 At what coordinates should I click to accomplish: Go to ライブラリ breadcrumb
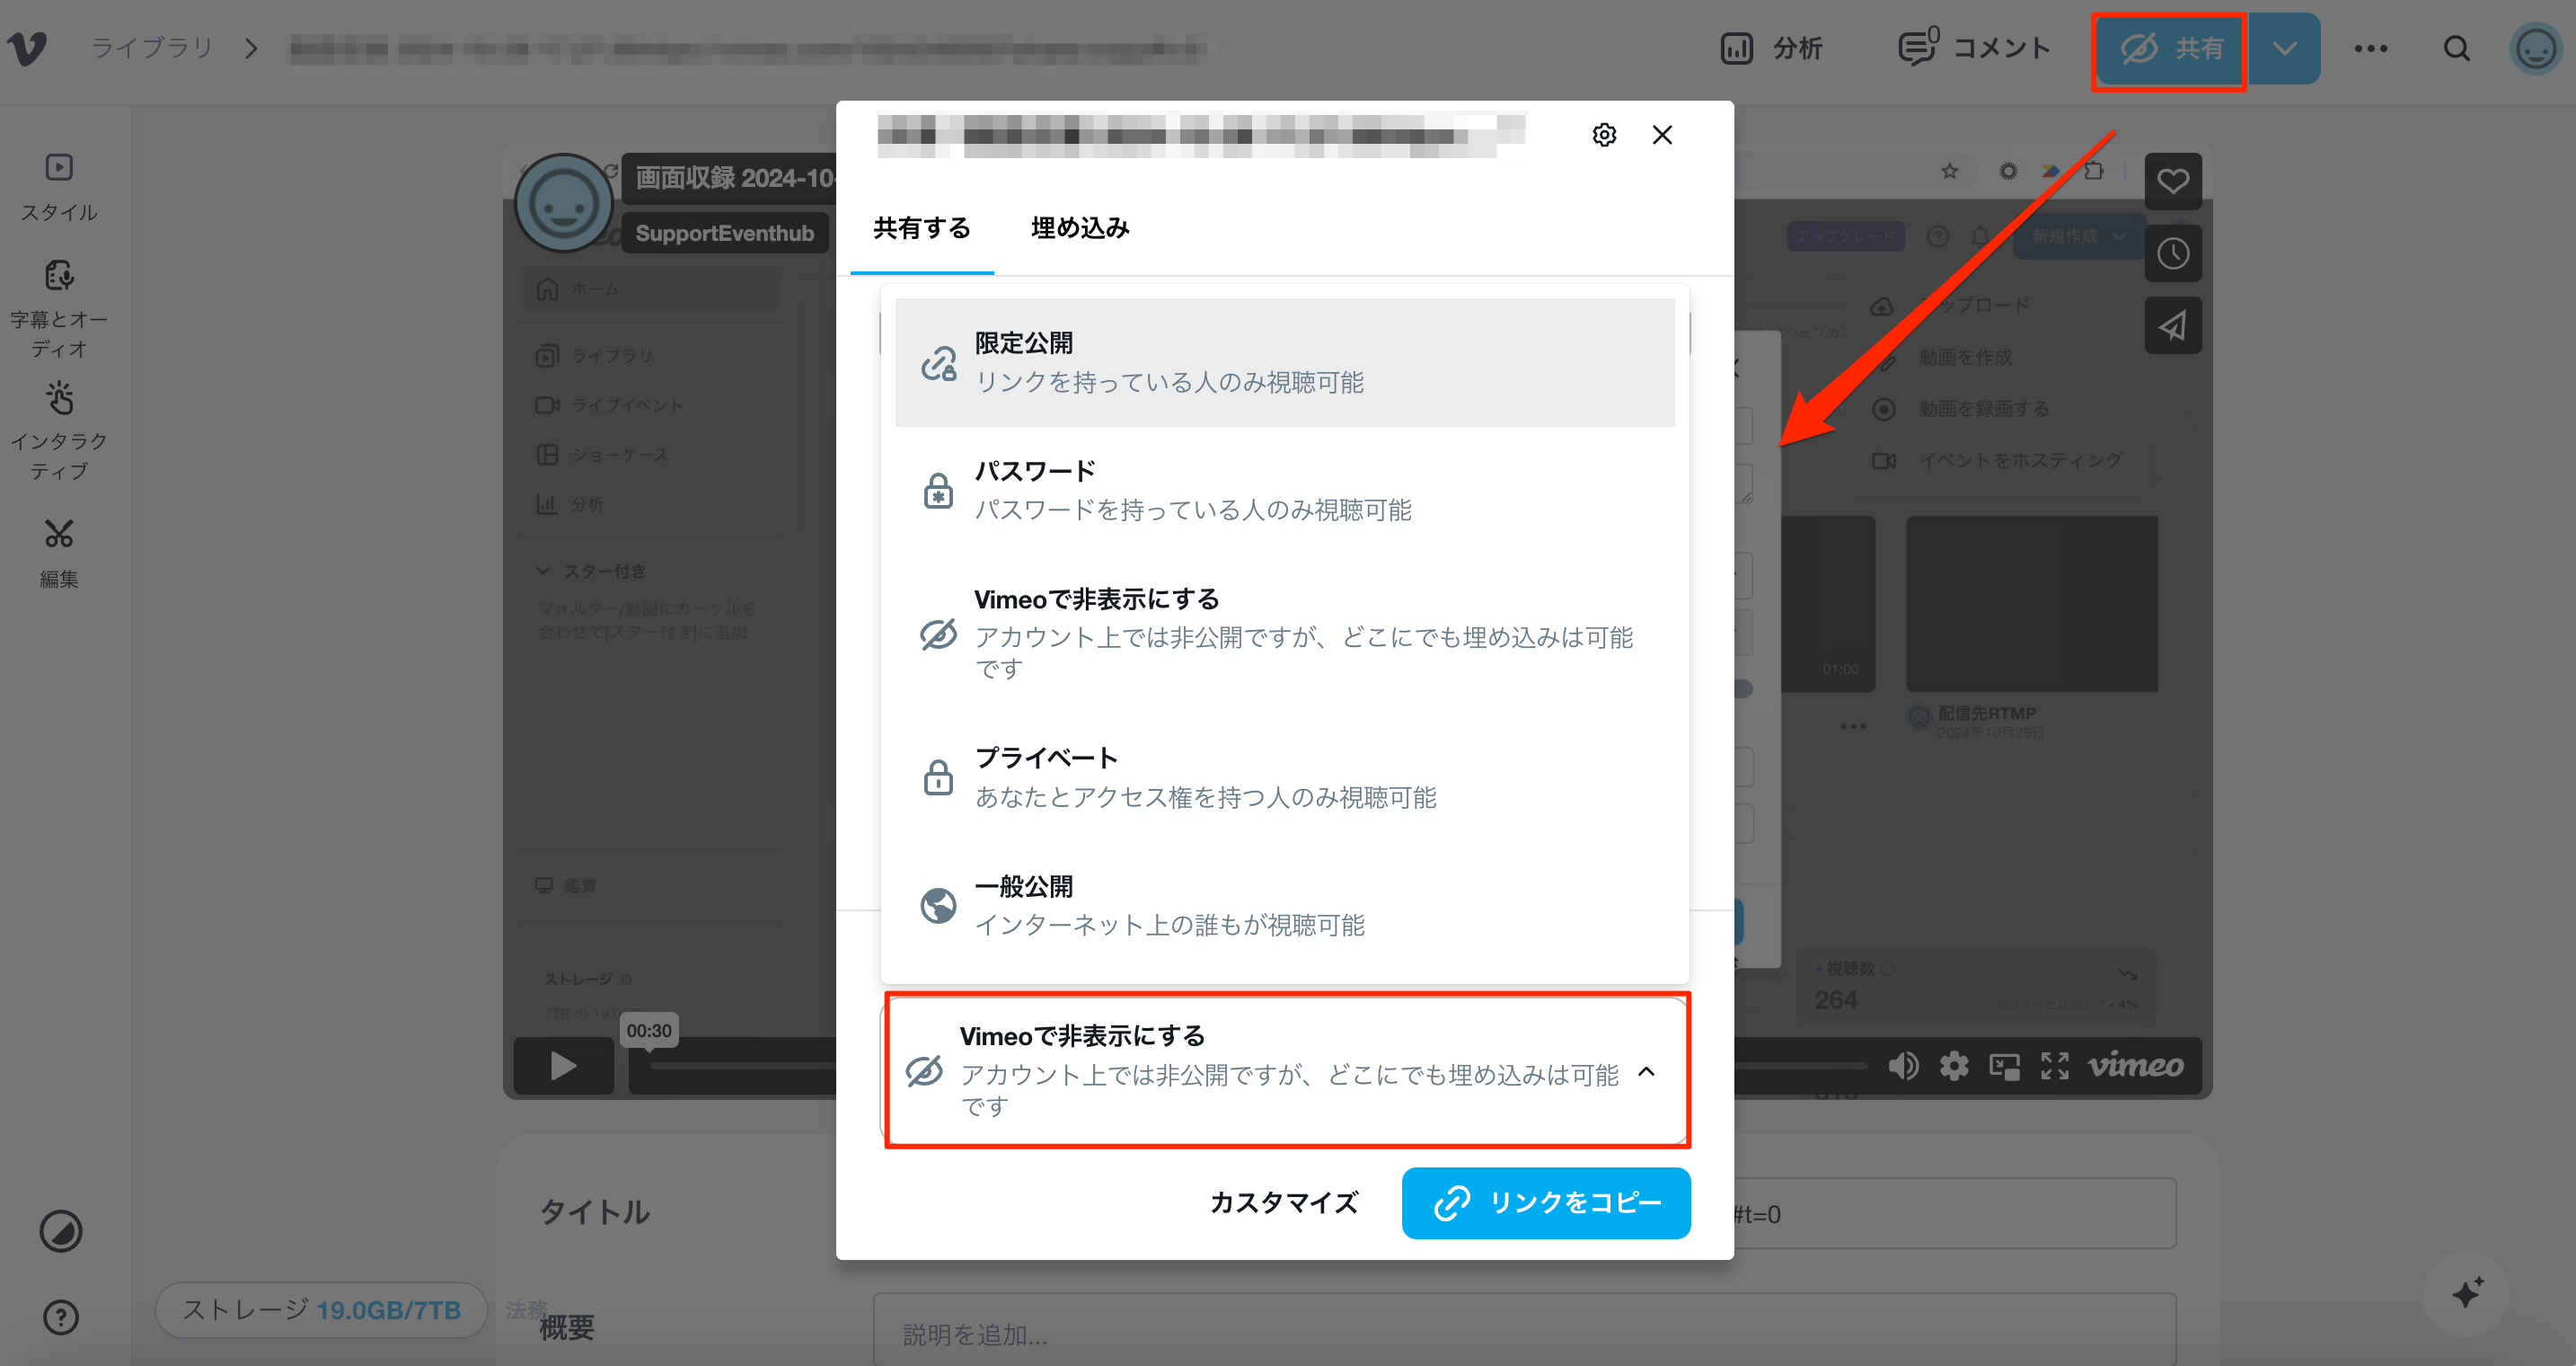pos(152,48)
